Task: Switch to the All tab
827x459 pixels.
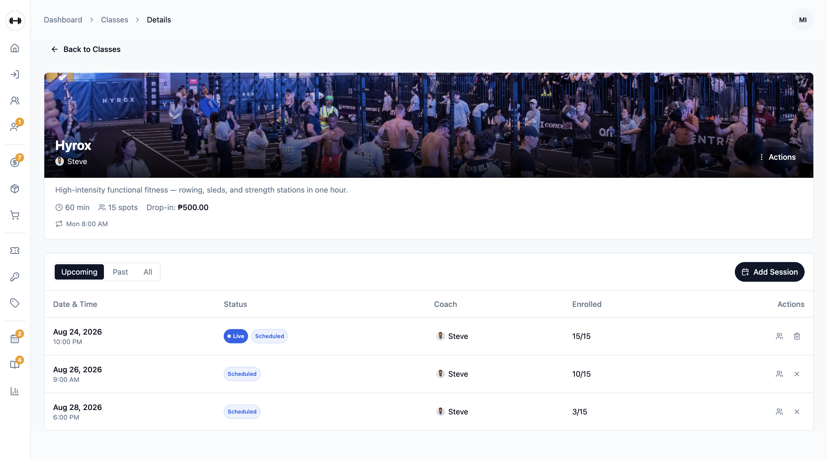Action: coord(148,272)
